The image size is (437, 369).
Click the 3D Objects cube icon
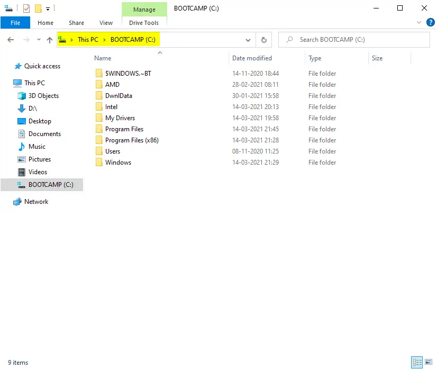(22, 96)
